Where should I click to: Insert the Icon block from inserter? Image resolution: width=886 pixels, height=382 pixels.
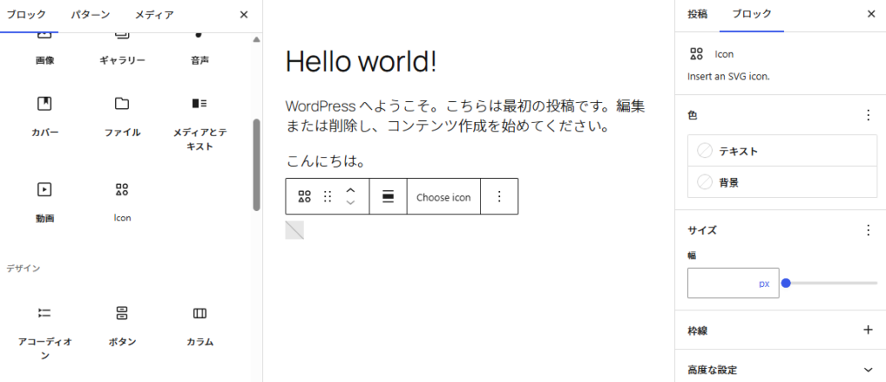click(122, 201)
